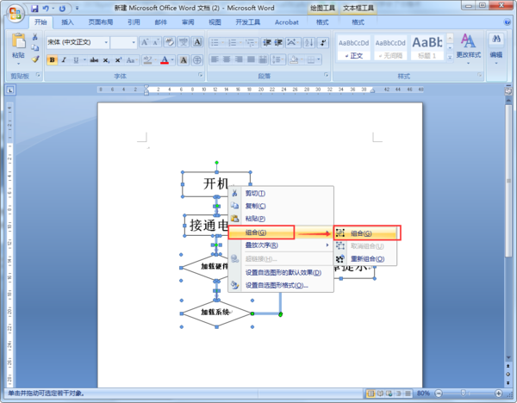
Task: Click the sort A-Z icon in paragraph group
Action: [309, 42]
